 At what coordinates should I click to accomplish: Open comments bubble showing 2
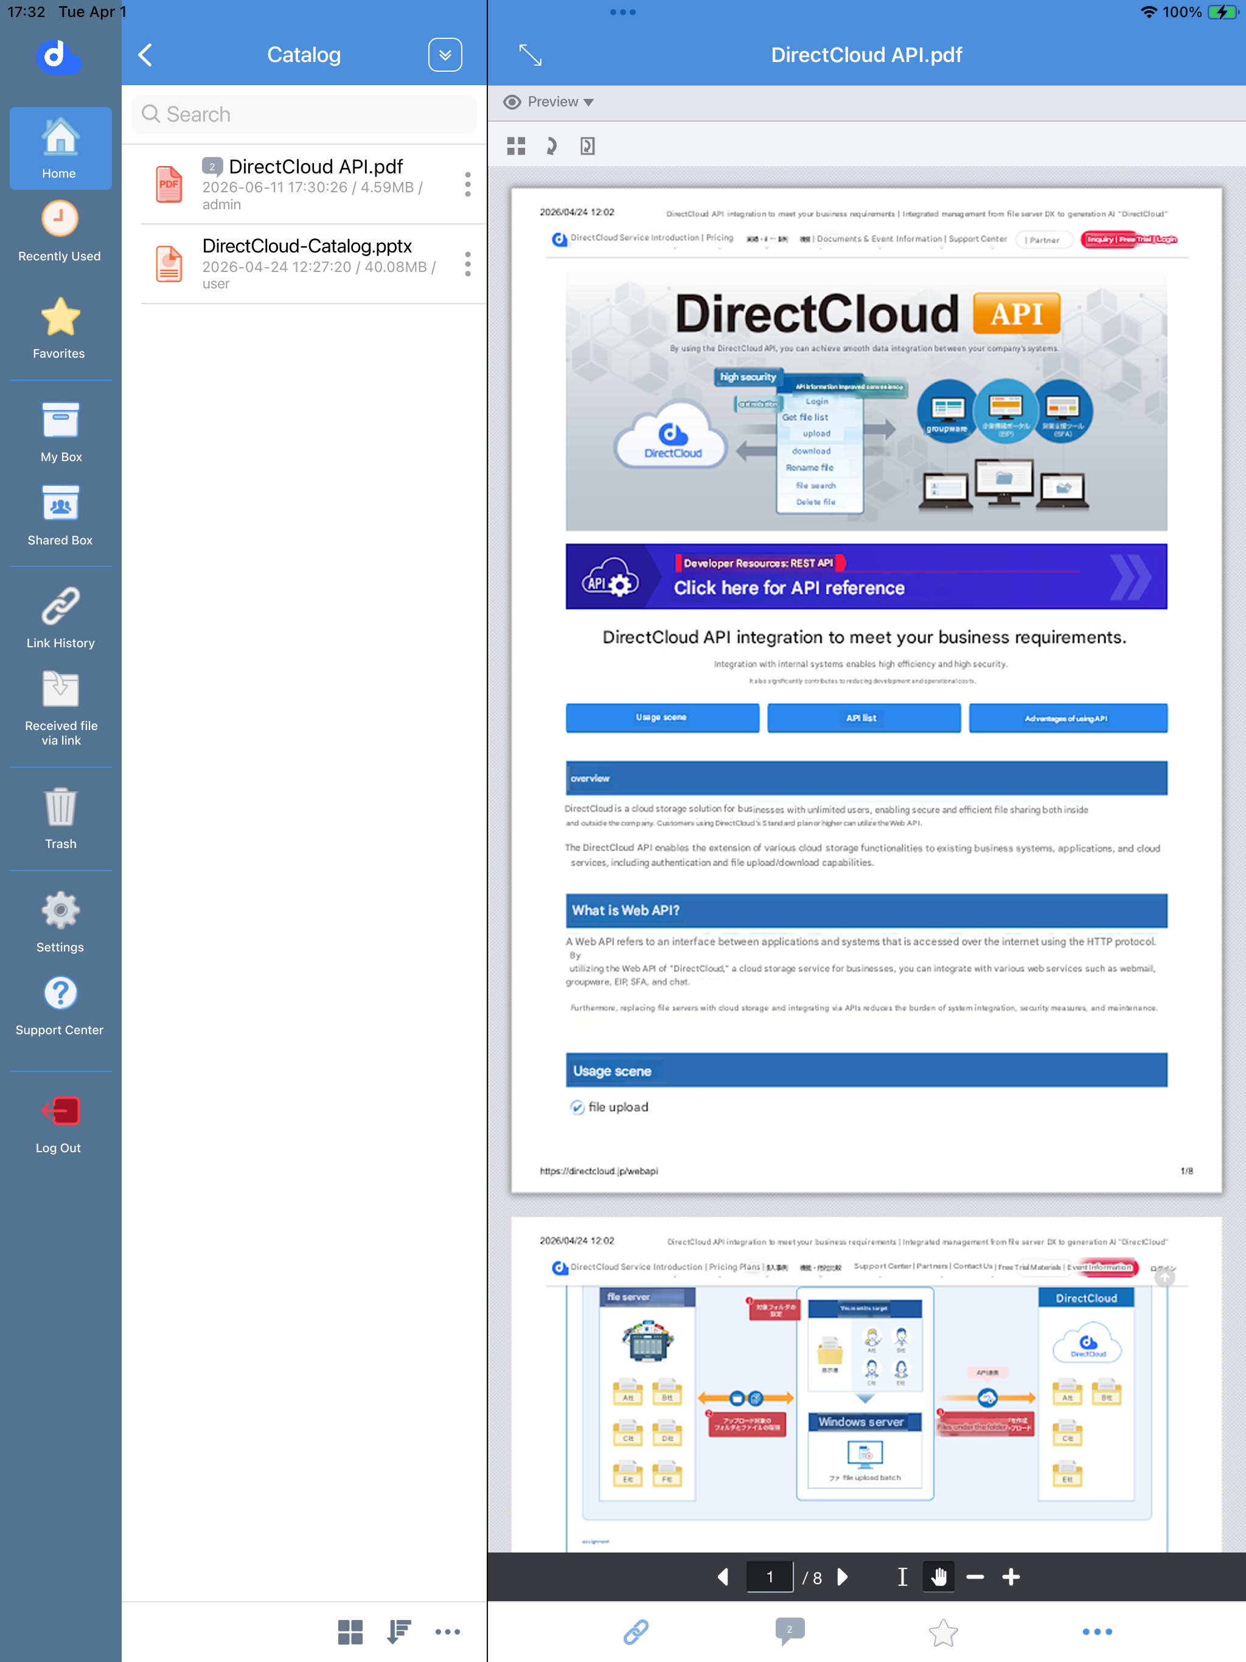pyautogui.click(x=789, y=1630)
